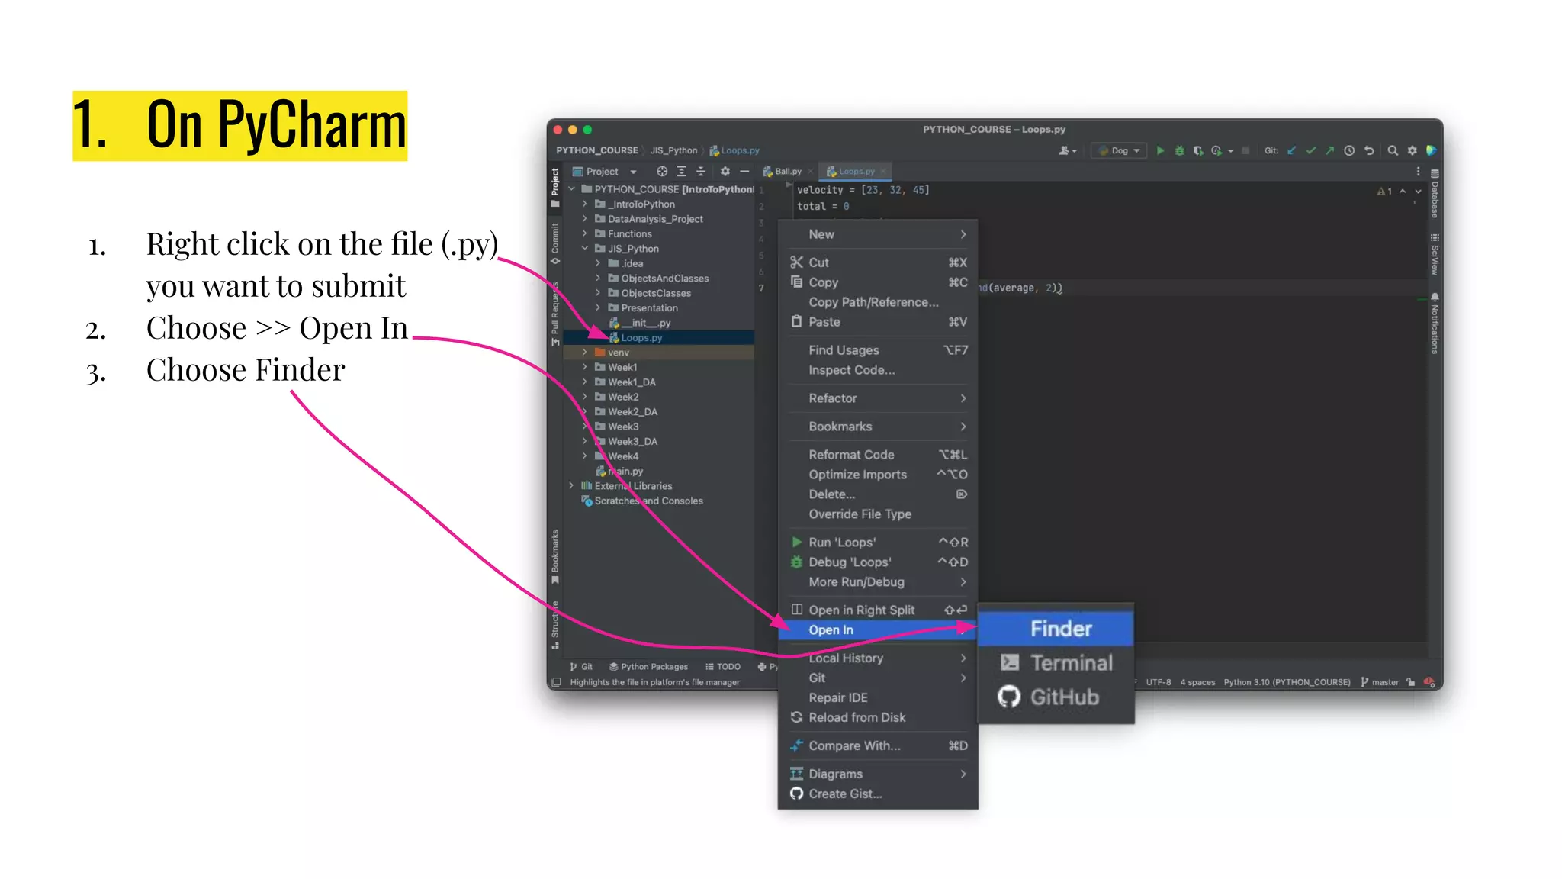Click Copy Path/Reference in context menu

(x=873, y=302)
